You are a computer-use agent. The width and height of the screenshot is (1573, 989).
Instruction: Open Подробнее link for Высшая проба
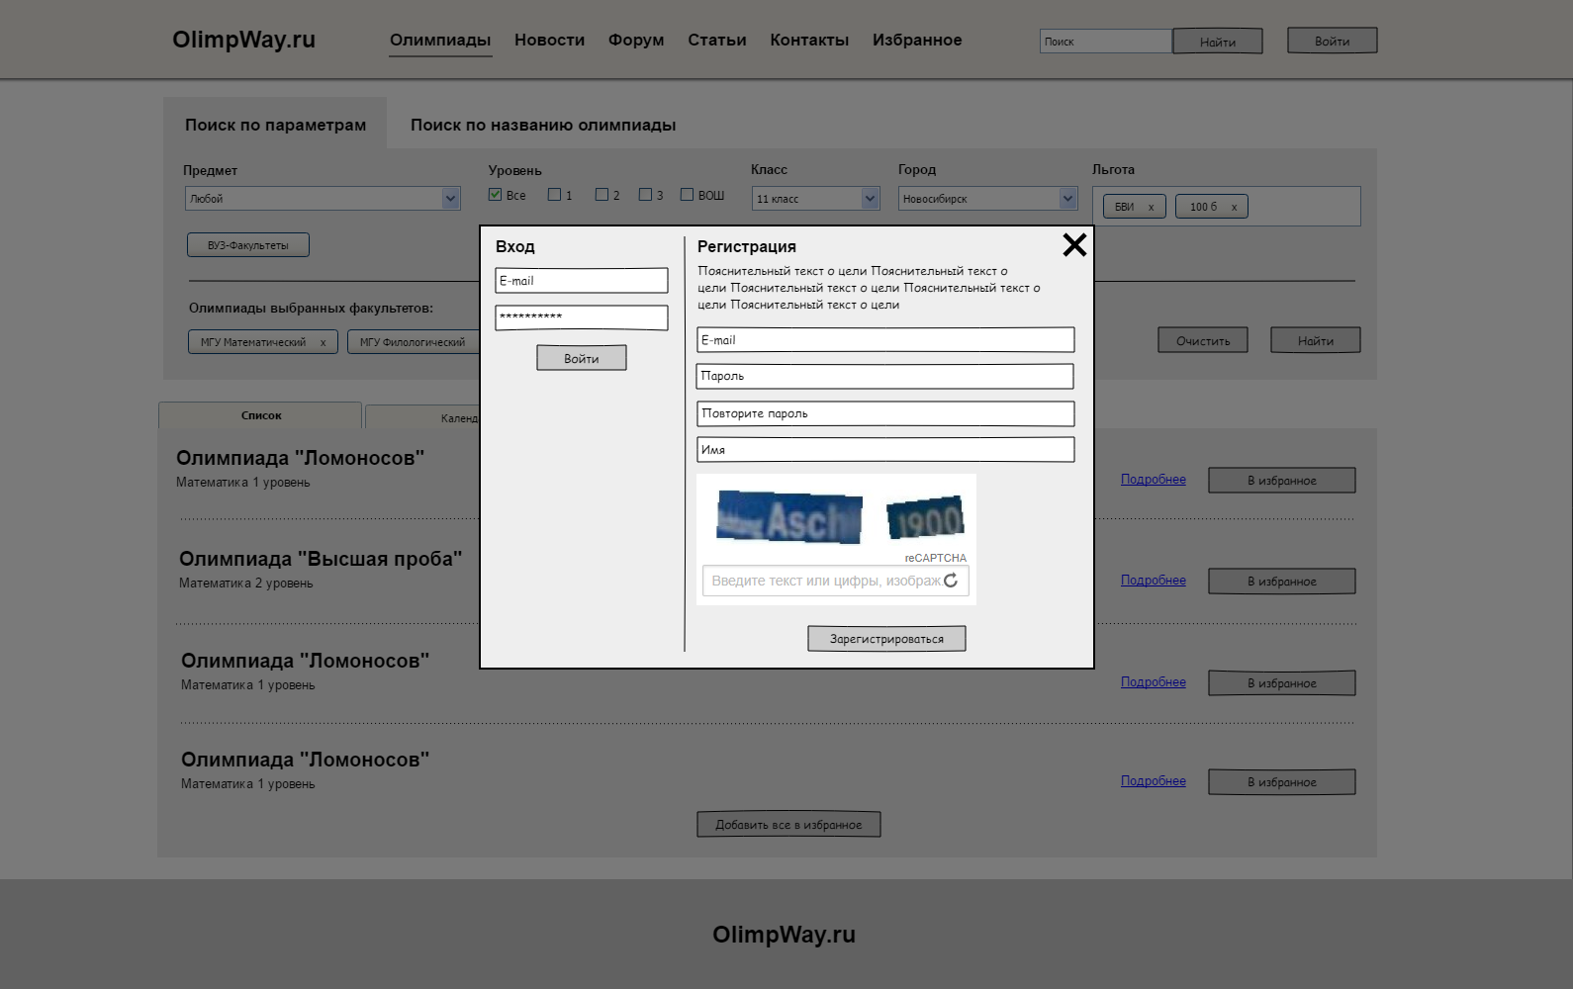[x=1153, y=581]
